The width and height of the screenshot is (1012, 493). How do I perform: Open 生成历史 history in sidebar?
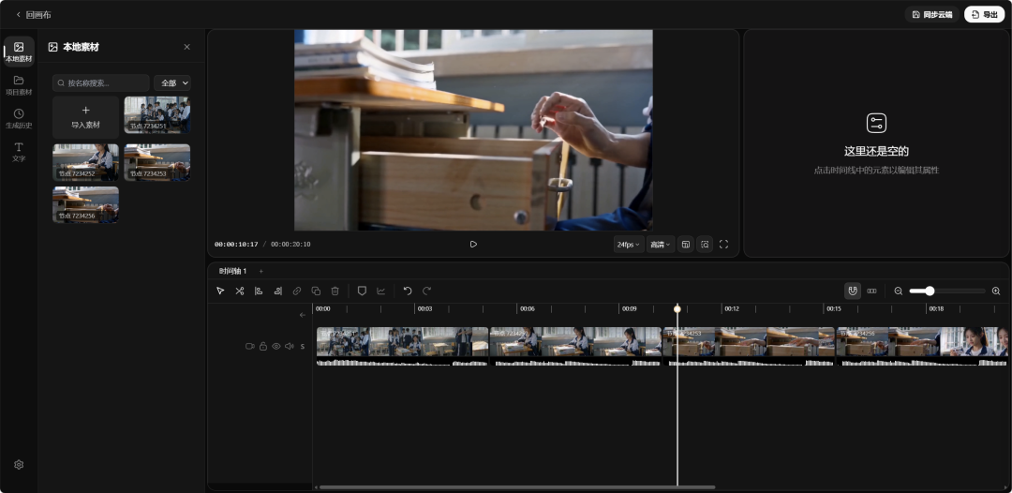point(19,119)
